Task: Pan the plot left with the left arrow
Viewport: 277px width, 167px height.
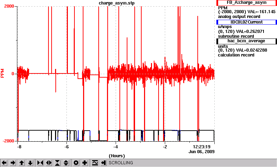Action: (x=4, y=163)
